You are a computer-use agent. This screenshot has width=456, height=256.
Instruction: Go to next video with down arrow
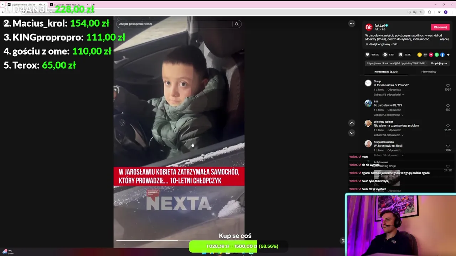tap(352, 133)
